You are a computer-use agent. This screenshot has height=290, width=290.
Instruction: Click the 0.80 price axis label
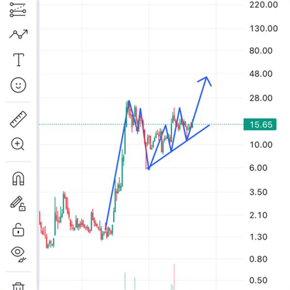click(258, 259)
